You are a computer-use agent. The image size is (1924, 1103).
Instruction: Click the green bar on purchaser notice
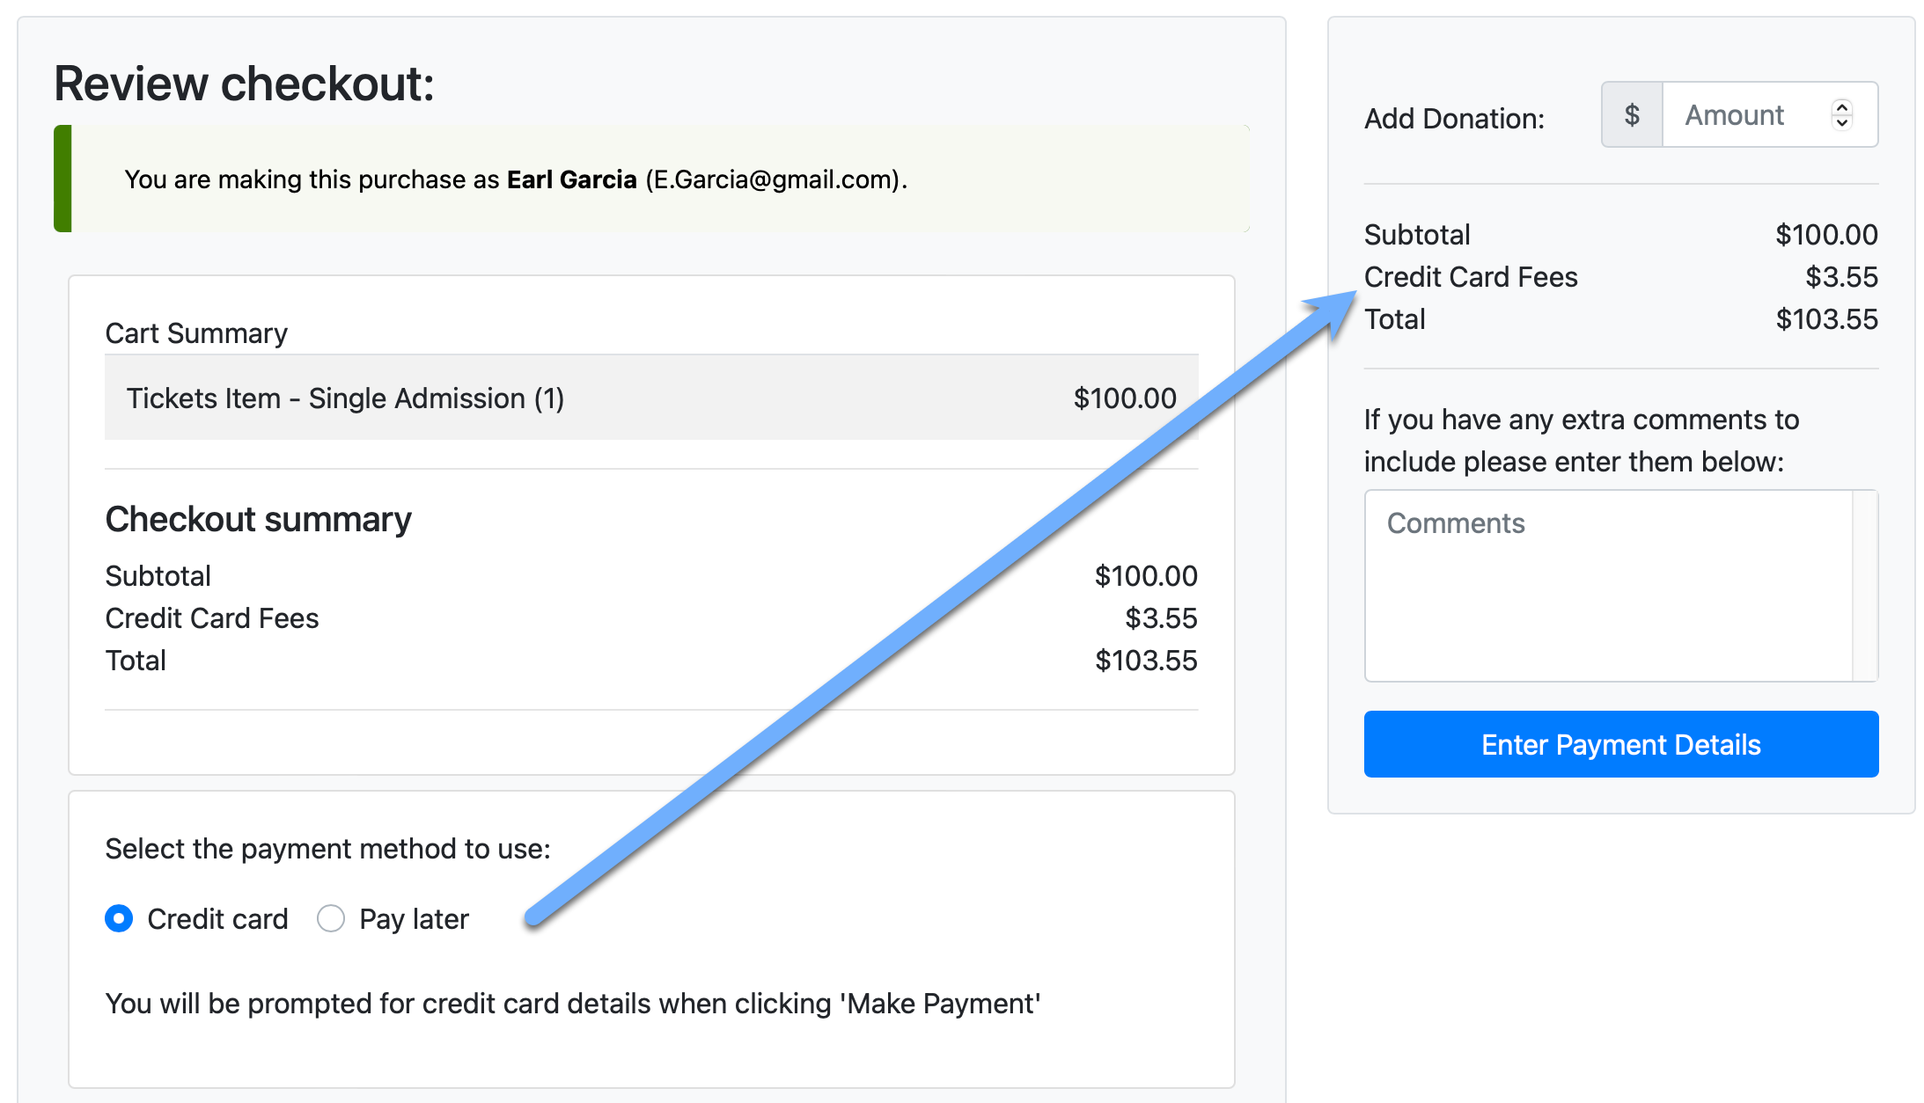(x=62, y=179)
